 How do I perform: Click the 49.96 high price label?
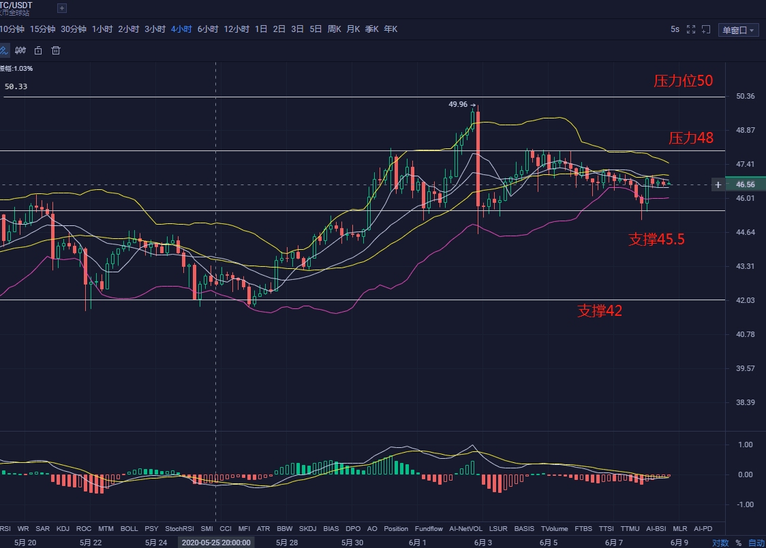tap(458, 104)
